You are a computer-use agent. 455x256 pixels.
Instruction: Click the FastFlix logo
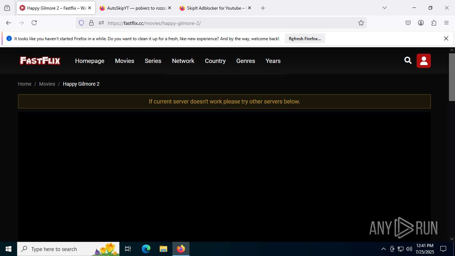coord(40,61)
